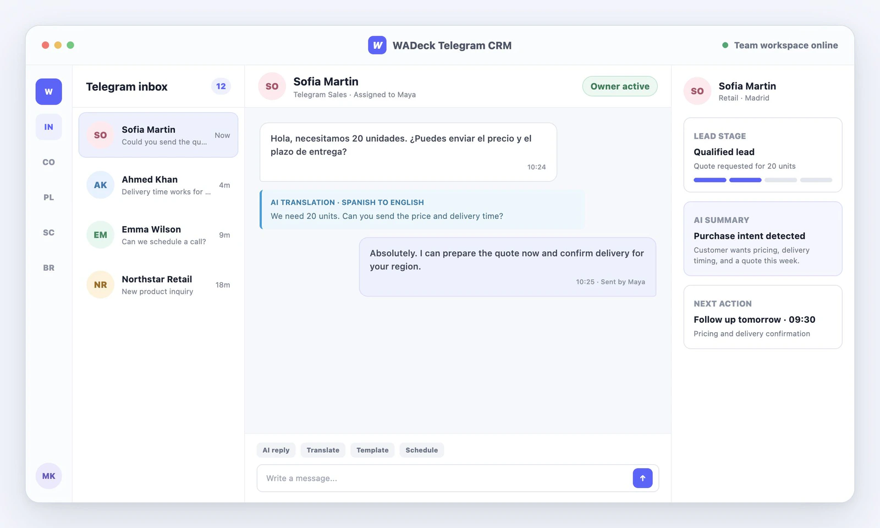880x528 pixels.
Task: Click Maya's reply sent at 10:25
Action: [x=508, y=267]
